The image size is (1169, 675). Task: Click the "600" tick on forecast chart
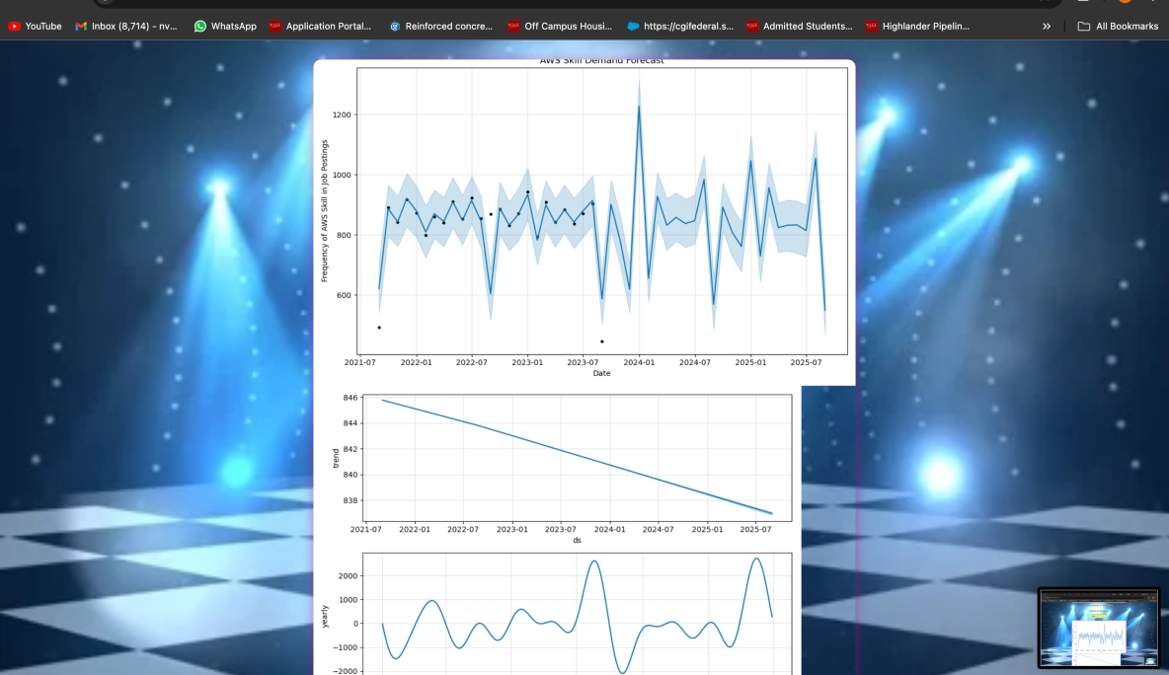click(345, 295)
